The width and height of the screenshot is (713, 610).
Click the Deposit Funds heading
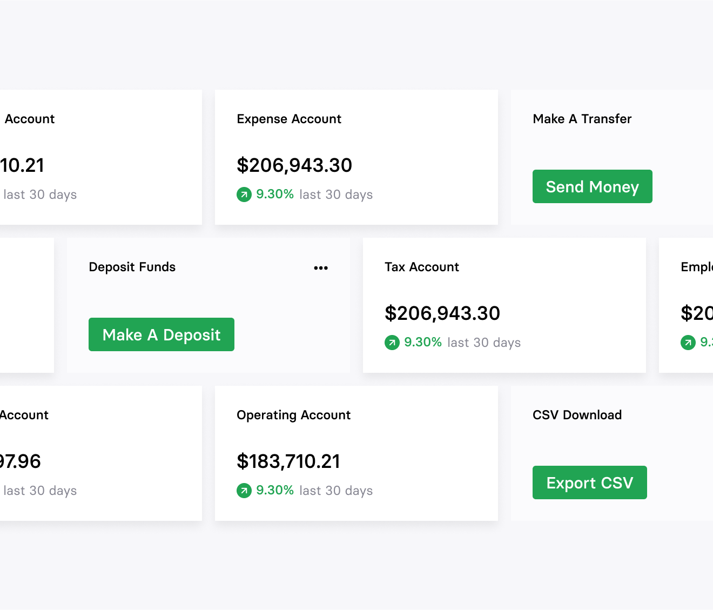pyautogui.click(x=132, y=267)
